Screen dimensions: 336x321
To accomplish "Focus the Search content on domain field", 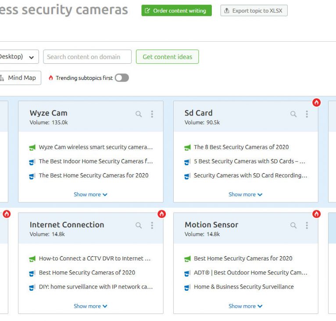I will pyautogui.click(x=87, y=57).
